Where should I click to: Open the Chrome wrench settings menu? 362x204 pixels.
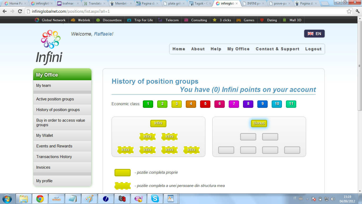357,11
